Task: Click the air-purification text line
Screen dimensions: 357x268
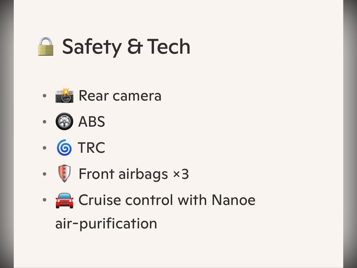Action: tap(106, 224)
